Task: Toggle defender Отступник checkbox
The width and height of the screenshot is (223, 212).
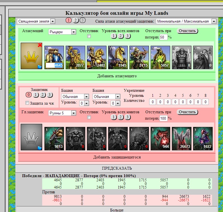Action: [x=89, y=117]
